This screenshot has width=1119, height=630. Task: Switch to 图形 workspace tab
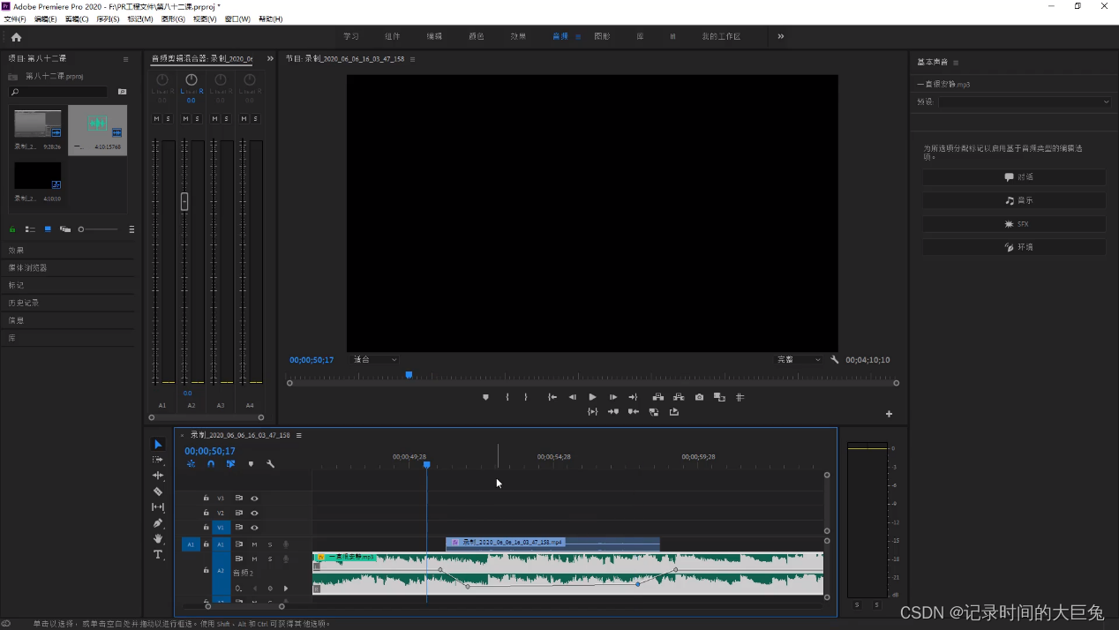pos(602,36)
